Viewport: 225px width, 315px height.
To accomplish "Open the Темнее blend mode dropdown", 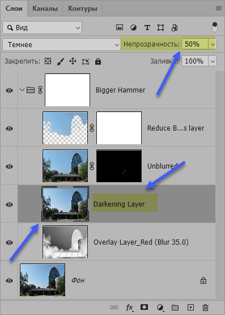I will tap(62, 45).
